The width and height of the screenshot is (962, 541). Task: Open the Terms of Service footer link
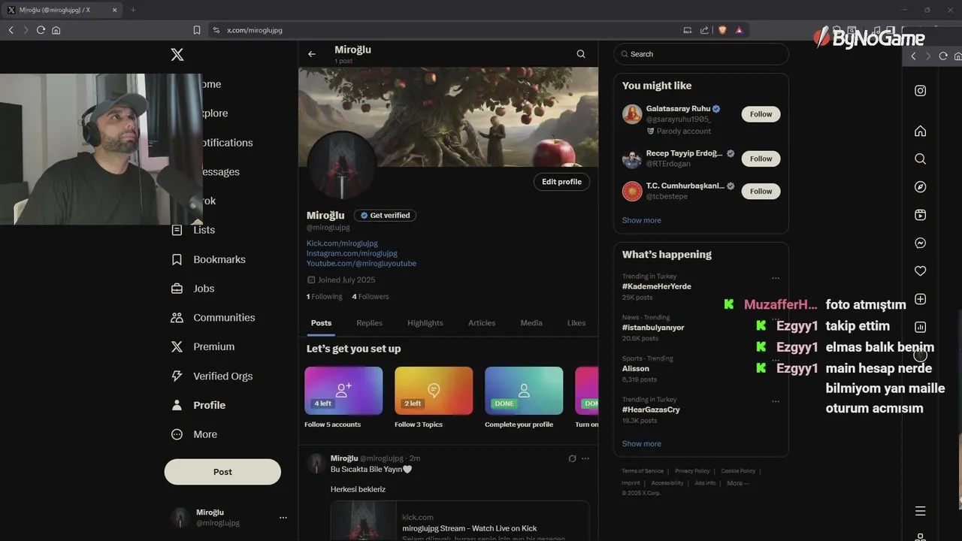[643, 471]
